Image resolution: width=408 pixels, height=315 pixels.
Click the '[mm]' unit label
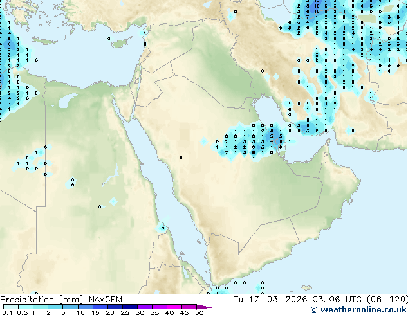click(71, 300)
